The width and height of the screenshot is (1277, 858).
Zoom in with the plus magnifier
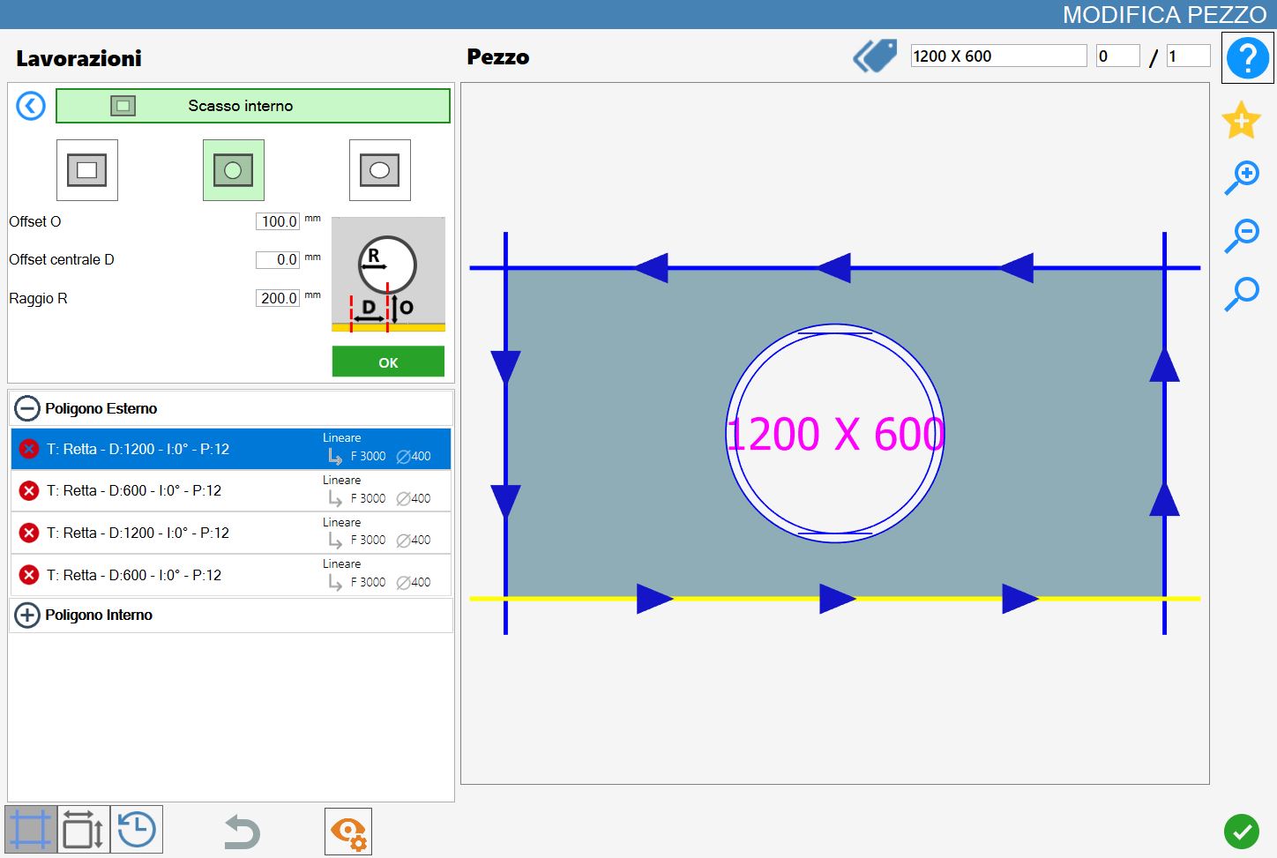1242,177
